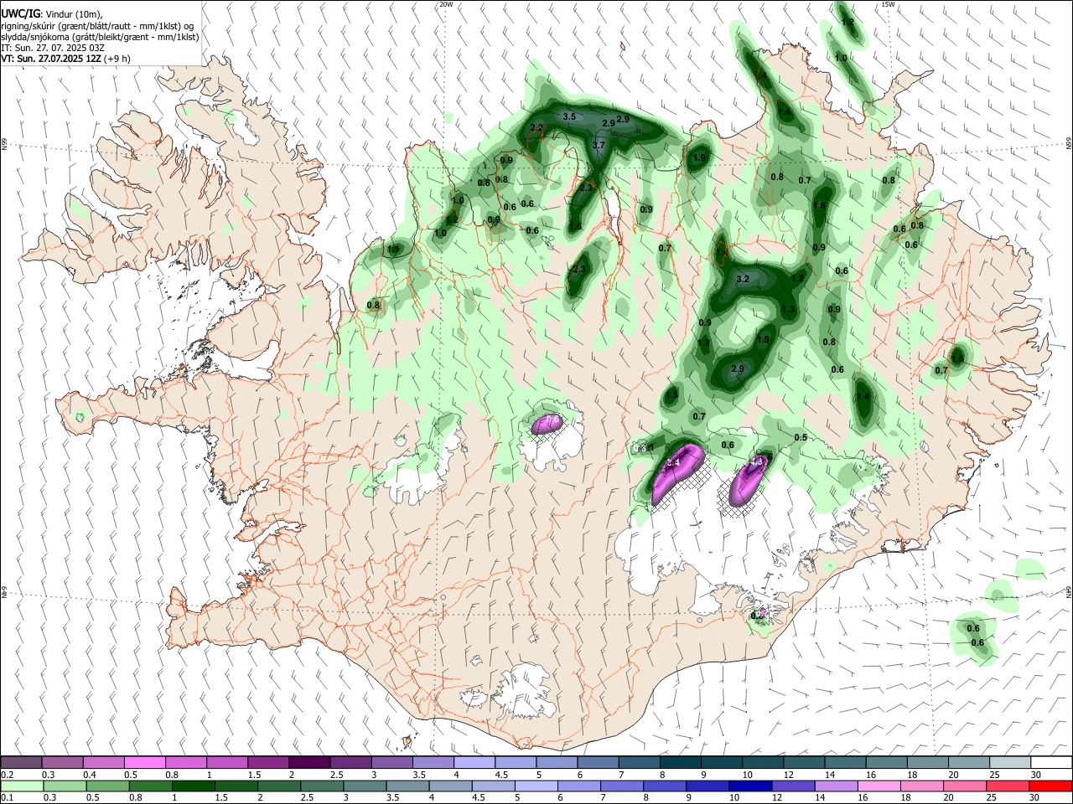This screenshot has width=1073, height=804.
Task: Click the 'IT: Sun. 27. 07. 2025 03Z' line
Action: pos(53,48)
